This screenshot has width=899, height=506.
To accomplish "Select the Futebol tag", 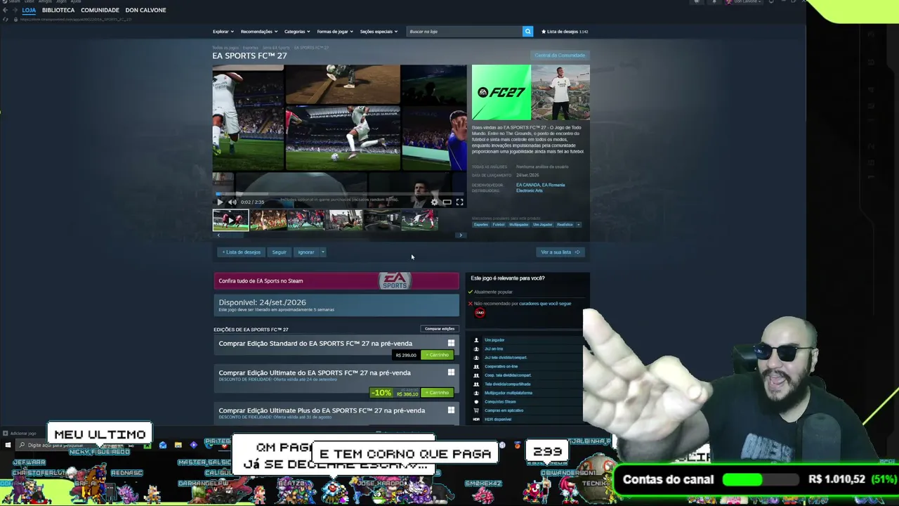I will tap(499, 224).
